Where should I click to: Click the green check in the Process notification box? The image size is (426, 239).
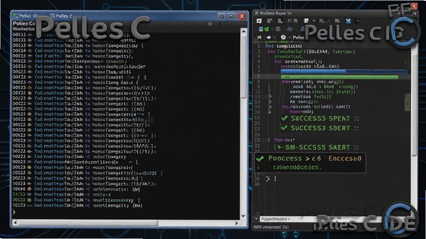(x=260, y=158)
